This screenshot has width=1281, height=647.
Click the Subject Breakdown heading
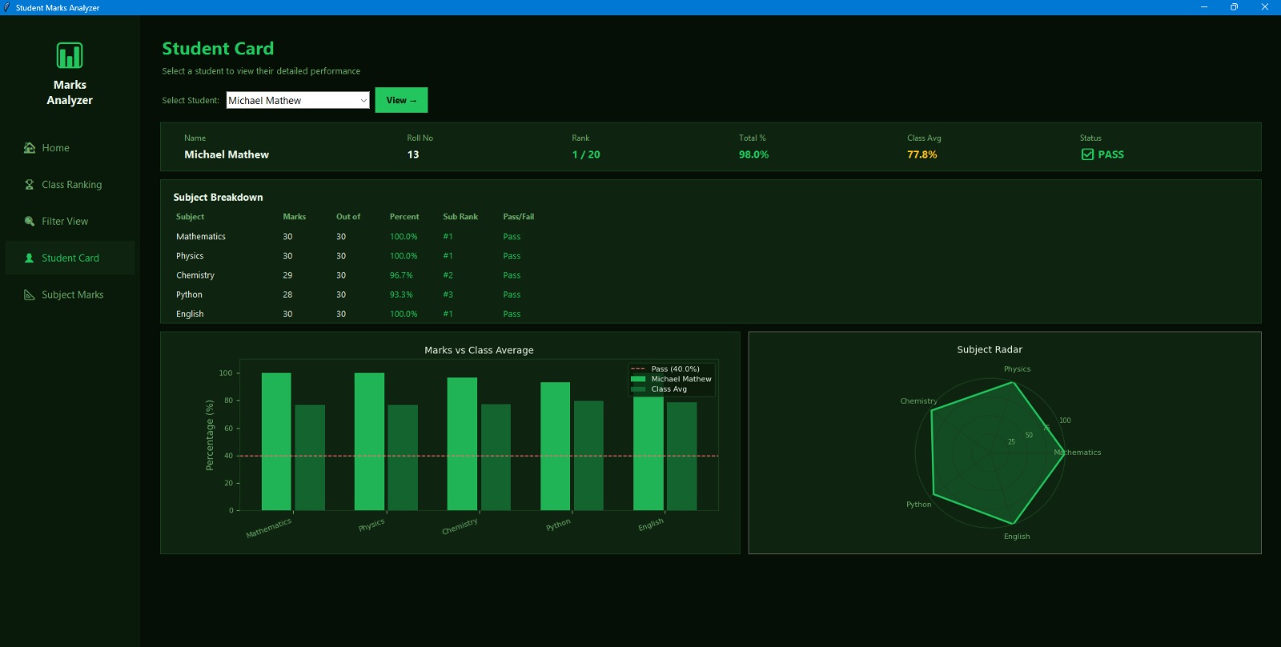(218, 197)
